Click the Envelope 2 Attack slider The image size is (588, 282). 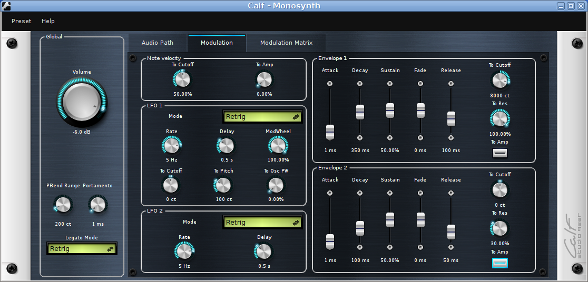[x=330, y=220]
